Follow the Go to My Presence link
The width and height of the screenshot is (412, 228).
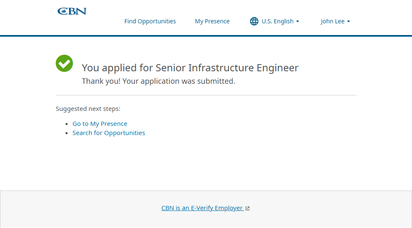[100, 124]
